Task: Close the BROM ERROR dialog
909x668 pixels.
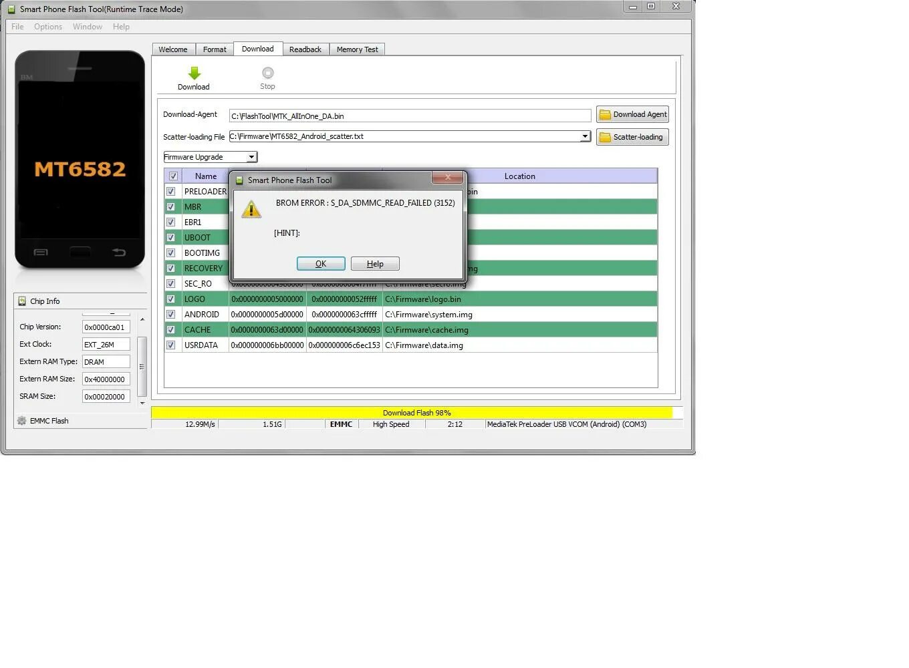Action: click(447, 178)
